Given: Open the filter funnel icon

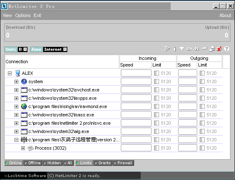Looking at the screenshot, I should [182, 49].
